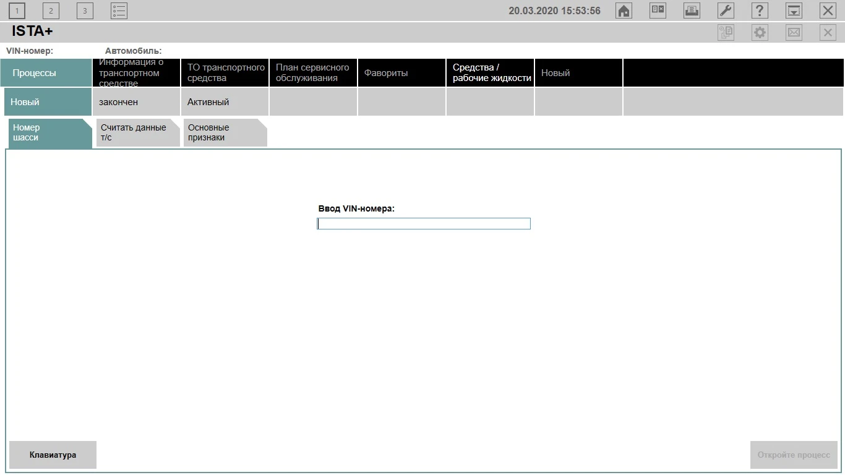Open the Фавориты tab
The width and height of the screenshot is (845, 475).
[402, 73]
